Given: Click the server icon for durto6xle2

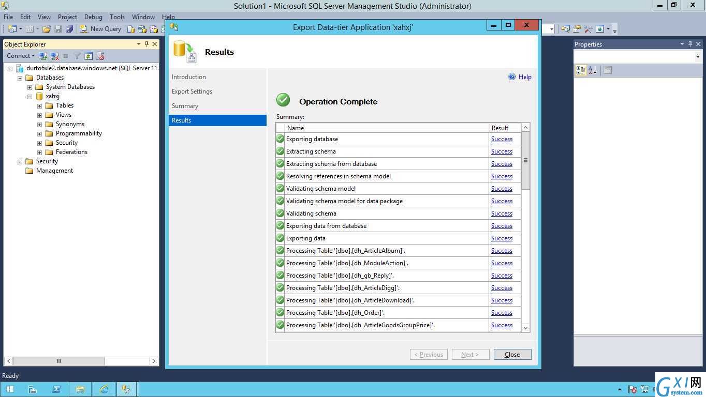Looking at the screenshot, I should coord(20,68).
